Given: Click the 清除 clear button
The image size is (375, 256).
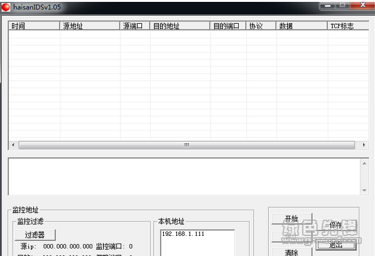Looking at the screenshot, I should pyautogui.click(x=292, y=252).
